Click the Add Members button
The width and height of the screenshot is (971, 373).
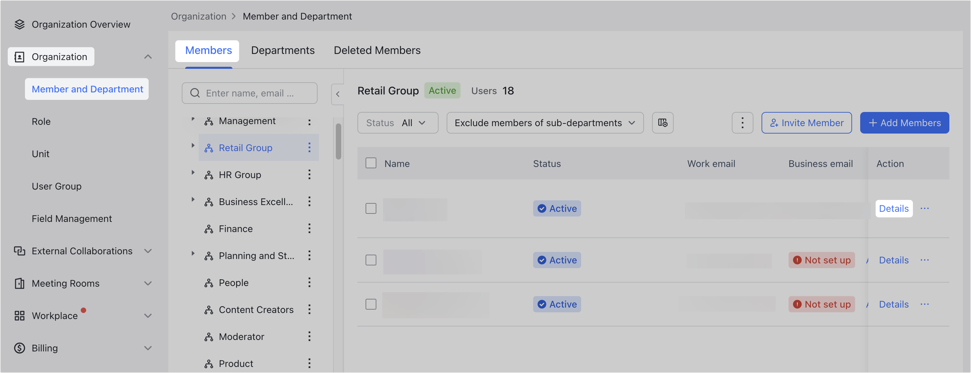[905, 123]
